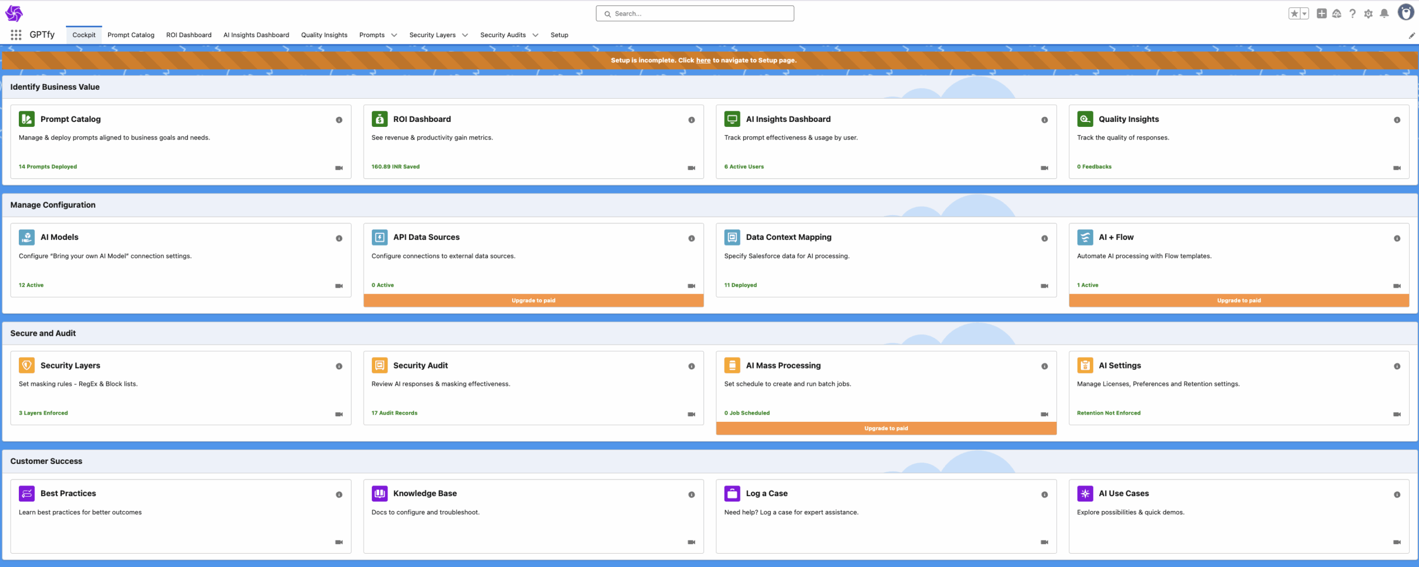This screenshot has height=567, width=1419.
Task: Expand the Prompts tab dropdown arrow
Action: click(394, 35)
